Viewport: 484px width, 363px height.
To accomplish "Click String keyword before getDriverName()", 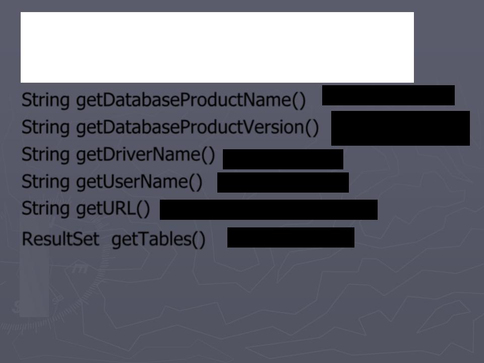I will 46,155.
